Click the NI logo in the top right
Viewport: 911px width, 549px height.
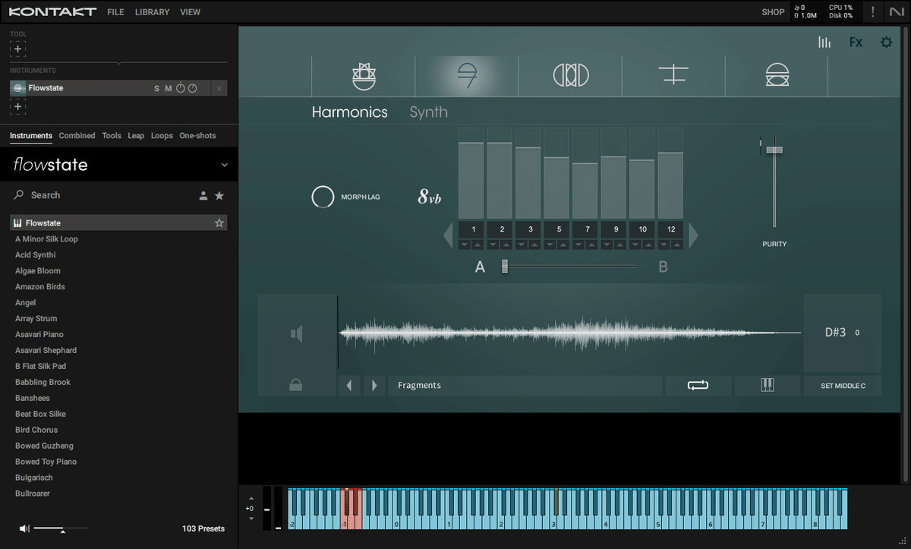coord(897,11)
